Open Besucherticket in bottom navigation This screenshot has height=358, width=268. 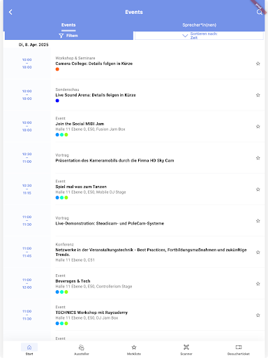click(x=239, y=350)
